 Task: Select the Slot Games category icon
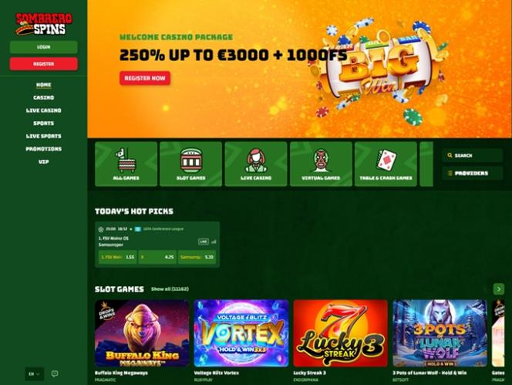pyautogui.click(x=191, y=164)
